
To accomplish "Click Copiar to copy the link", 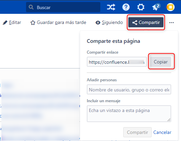I will [160, 62].
